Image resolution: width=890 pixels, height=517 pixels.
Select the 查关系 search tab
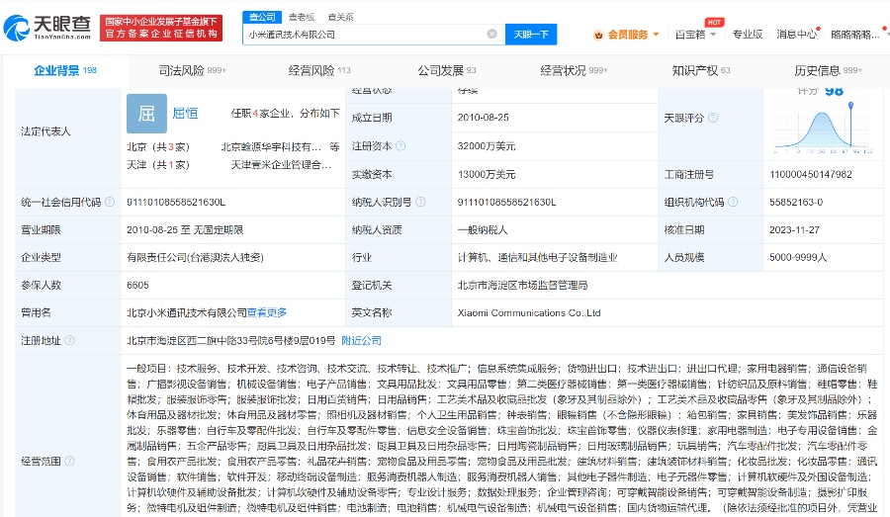click(340, 17)
